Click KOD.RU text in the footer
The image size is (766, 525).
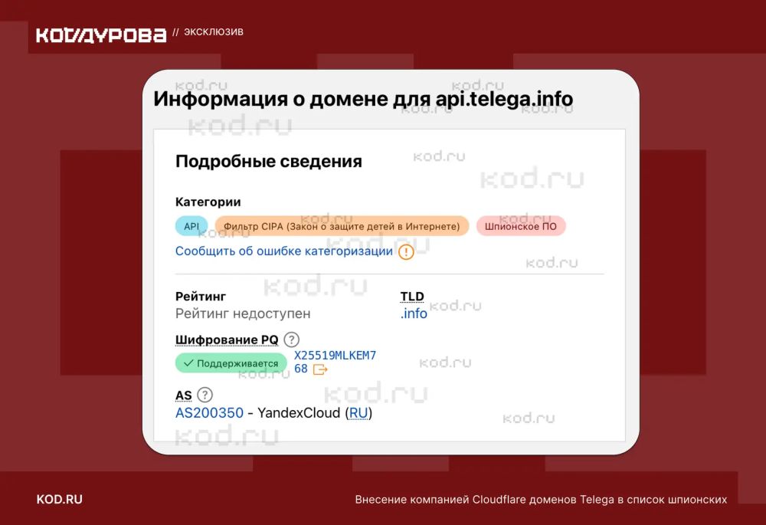60,500
